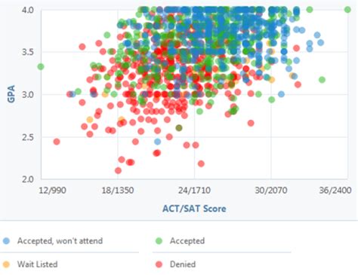Screen dimensions: 358x275
Task: Select the dark olive dot near 2.6 GPA
Action: [179, 128]
